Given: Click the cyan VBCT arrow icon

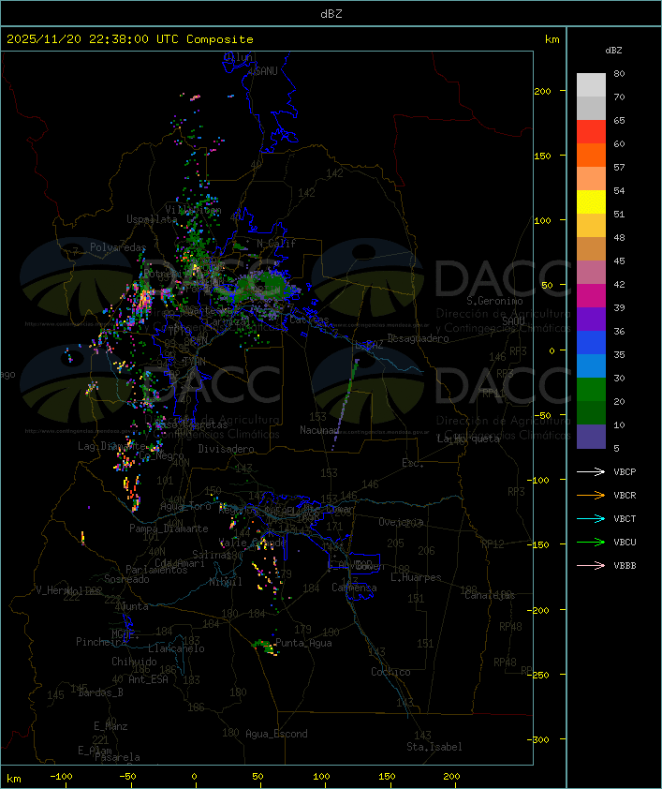Looking at the screenshot, I should pyautogui.click(x=591, y=518).
